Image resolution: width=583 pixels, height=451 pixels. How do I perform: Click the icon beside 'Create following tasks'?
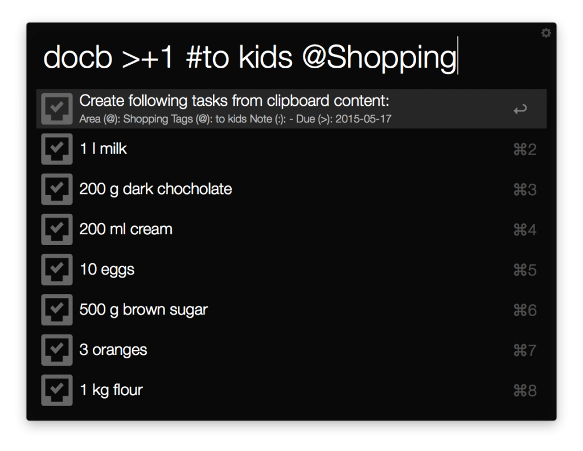click(57, 109)
